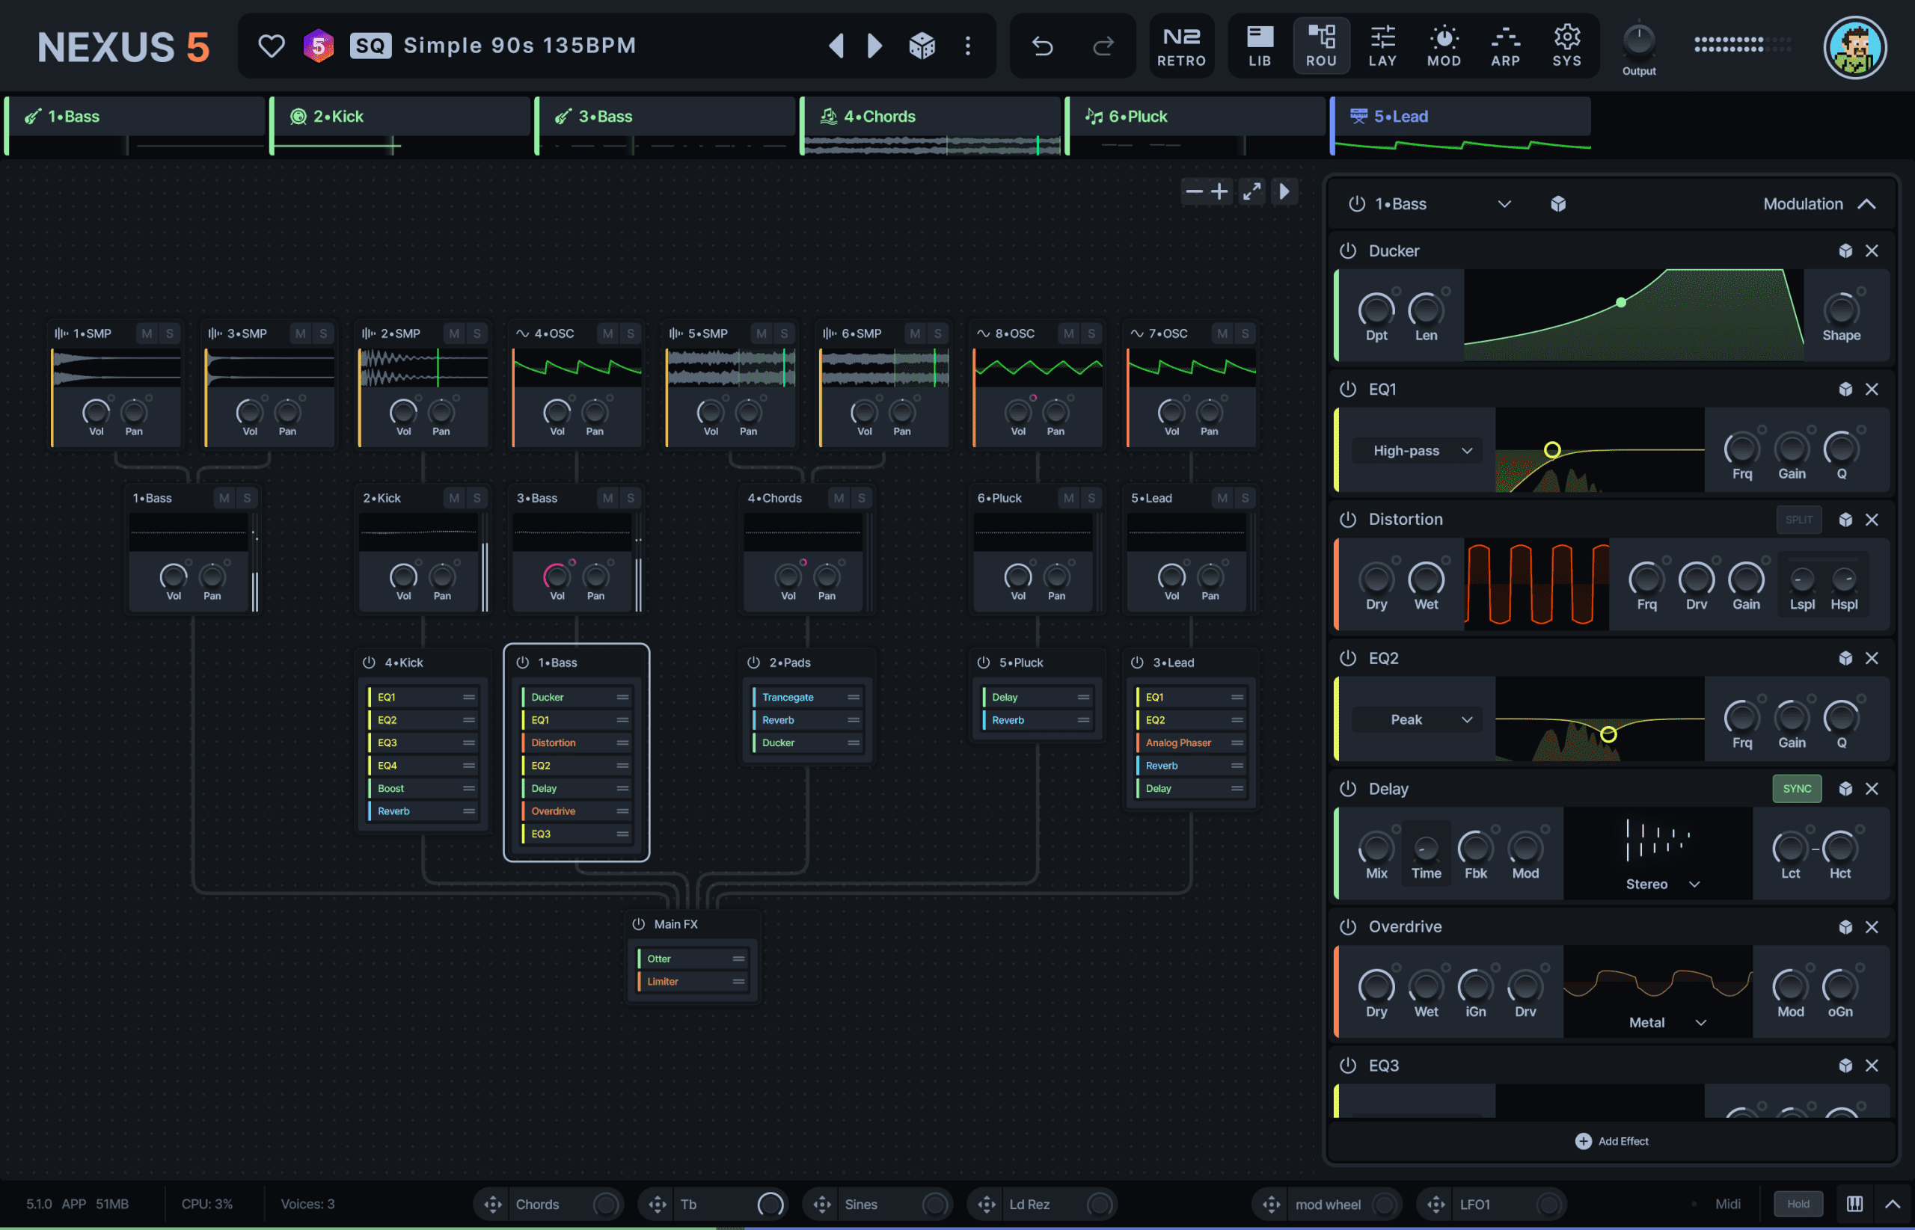Select the 4•Chords track tab

point(879,117)
